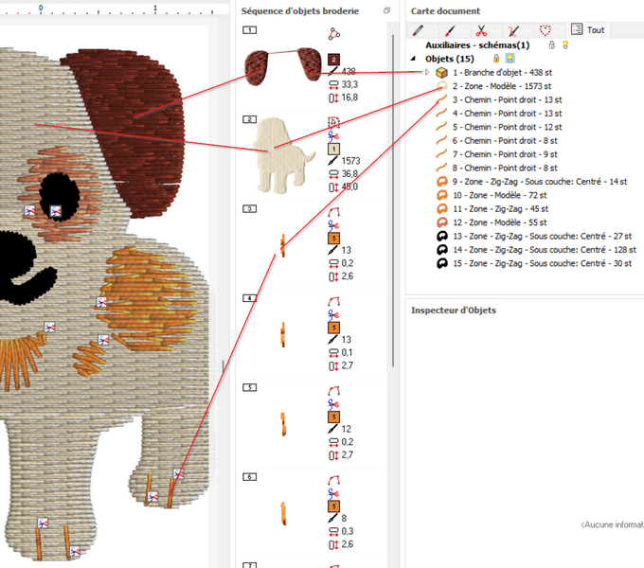Toggle light bulb visibility for Auxiliaires - schémas
This screenshot has height=568, width=644.
click(565, 45)
